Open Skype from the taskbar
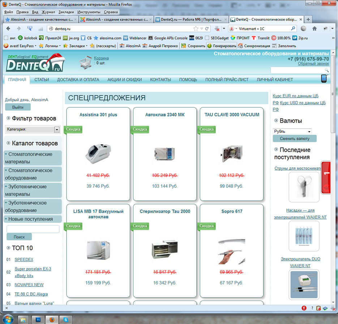This screenshot has height=324, width=338. [x=66, y=319]
